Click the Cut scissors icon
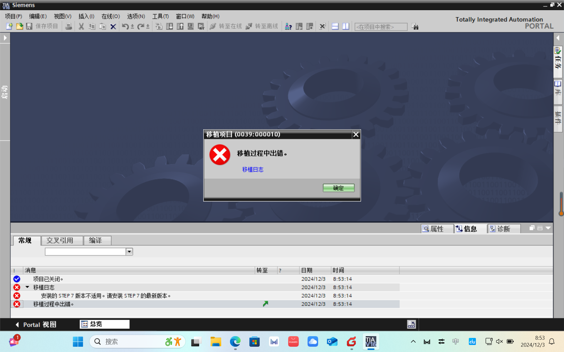The height and width of the screenshot is (352, 564). click(81, 26)
